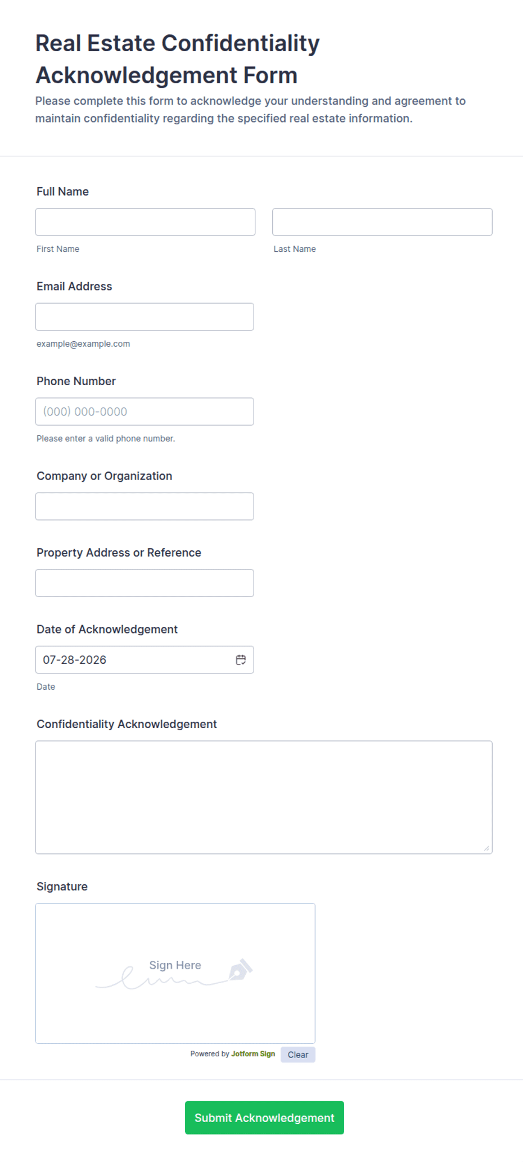The image size is (523, 1162).
Task: Focus the Email Address field
Action: click(x=145, y=317)
